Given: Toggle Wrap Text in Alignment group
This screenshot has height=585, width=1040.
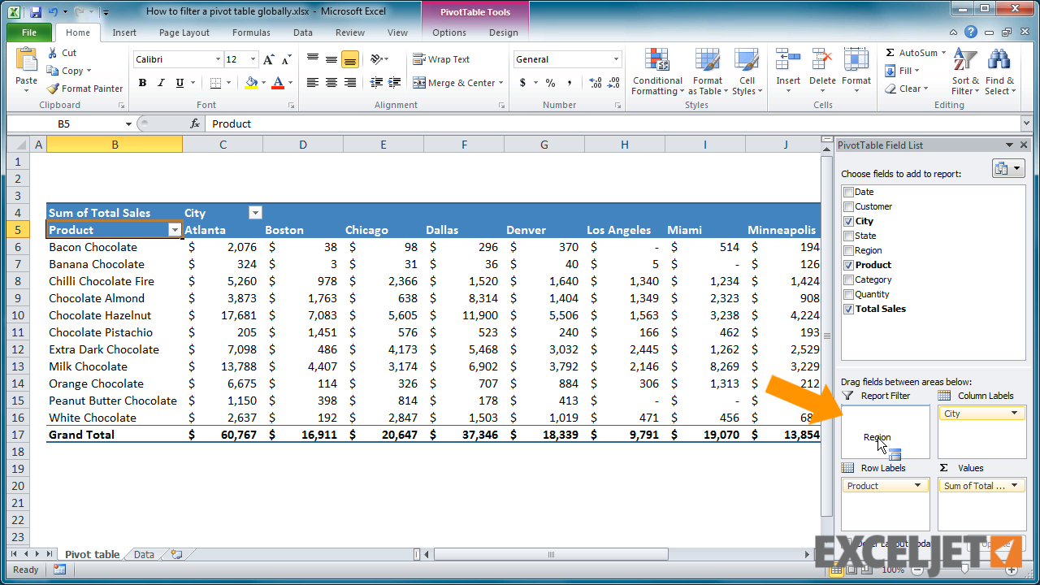Looking at the screenshot, I should 441,59.
